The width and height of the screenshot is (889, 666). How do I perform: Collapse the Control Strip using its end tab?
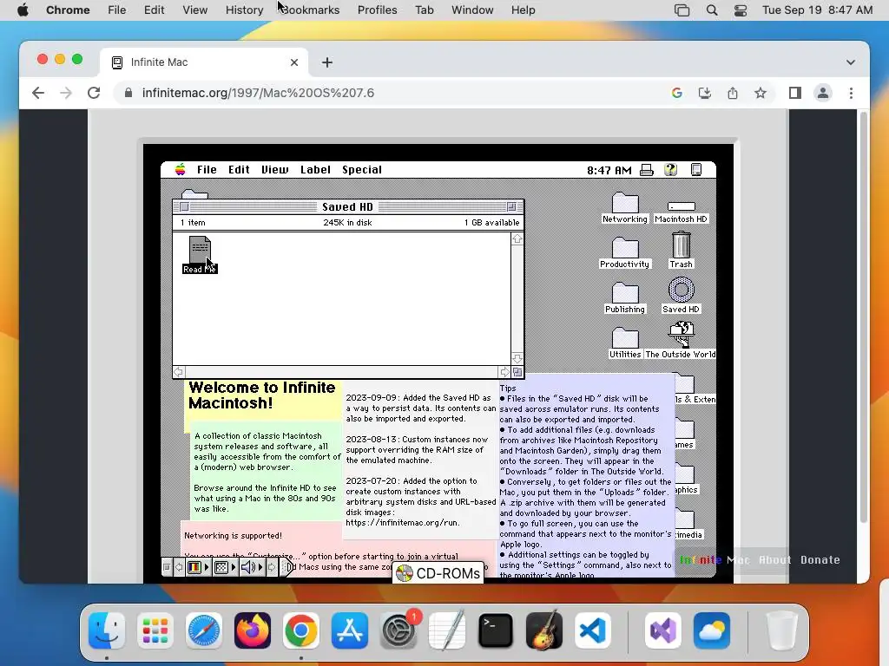(x=286, y=567)
